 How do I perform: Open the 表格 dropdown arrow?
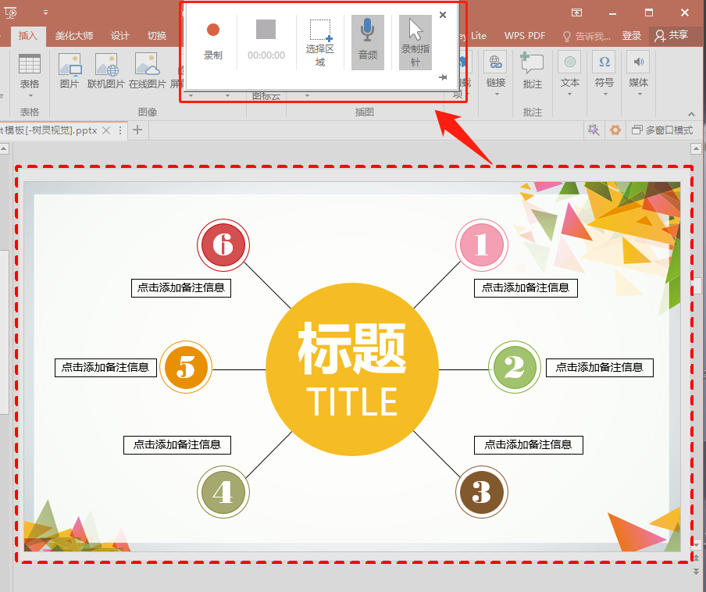[30, 96]
